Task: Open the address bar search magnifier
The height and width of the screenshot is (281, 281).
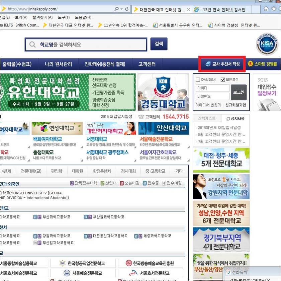Action: coord(116,9)
